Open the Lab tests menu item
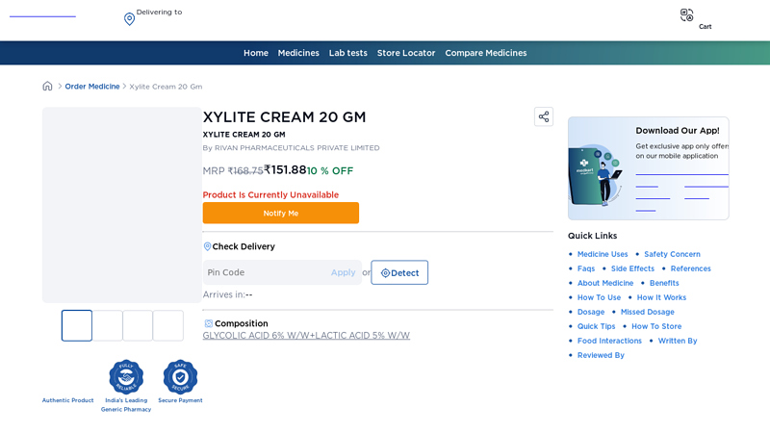The image size is (770, 433). coord(348,53)
